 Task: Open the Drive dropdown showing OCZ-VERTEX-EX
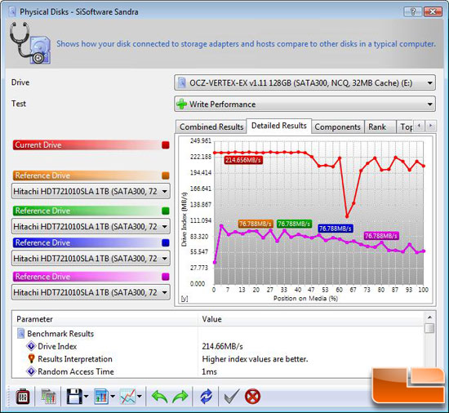point(305,83)
